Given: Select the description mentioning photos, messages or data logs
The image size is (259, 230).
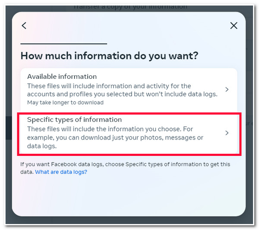Looking at the screenshot, I should click(x=115, y=137).
